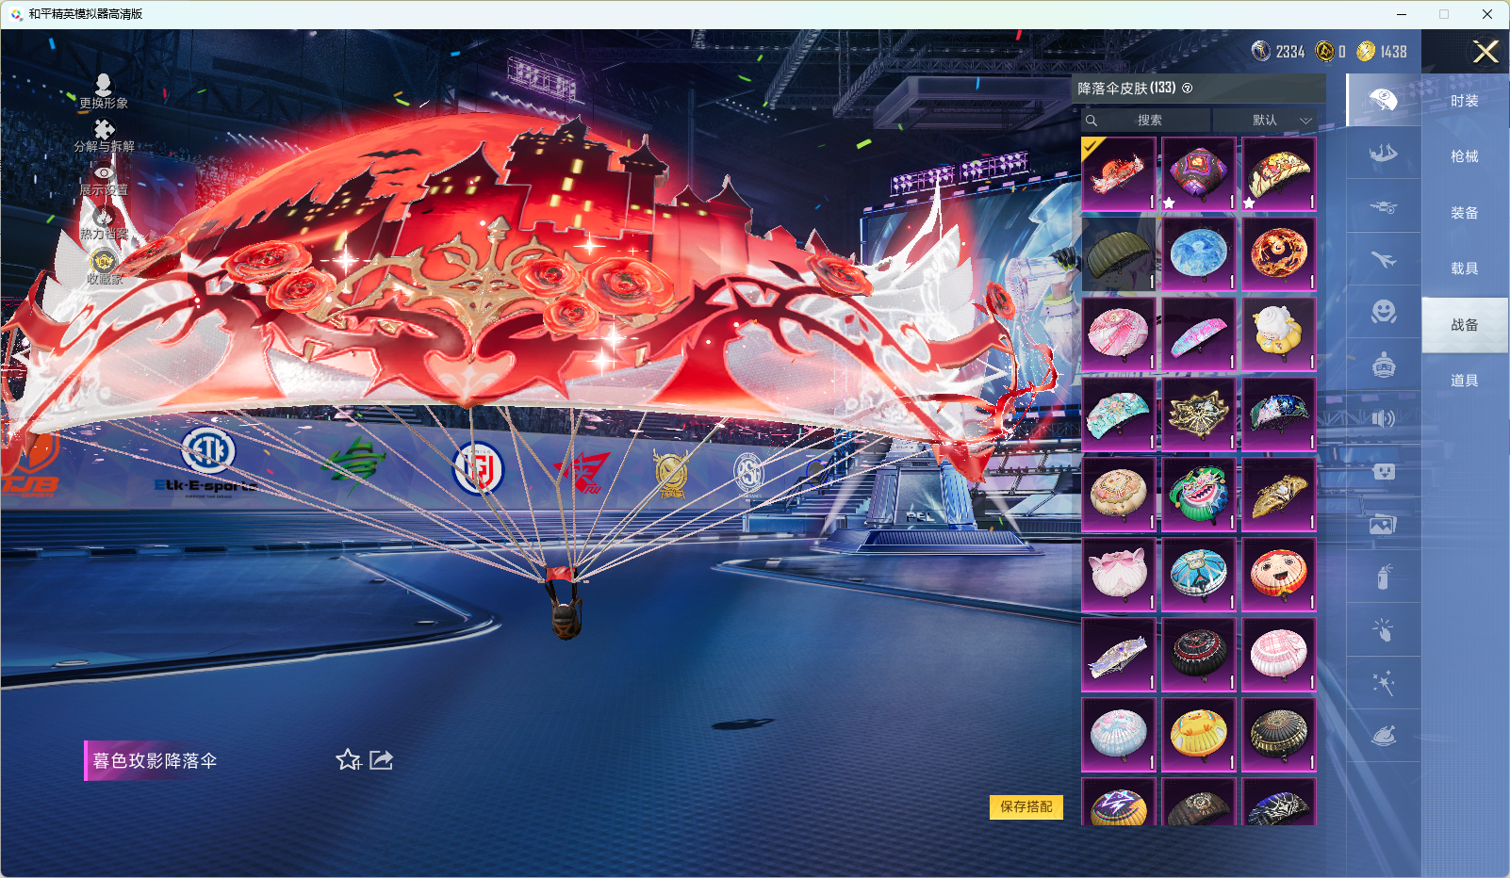Select the pink plaid round parachute
Screen dimensions: 1510x878
point(1279,655)
